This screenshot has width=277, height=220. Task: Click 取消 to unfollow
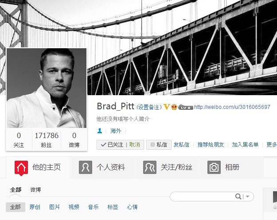(x=135, y=145)
